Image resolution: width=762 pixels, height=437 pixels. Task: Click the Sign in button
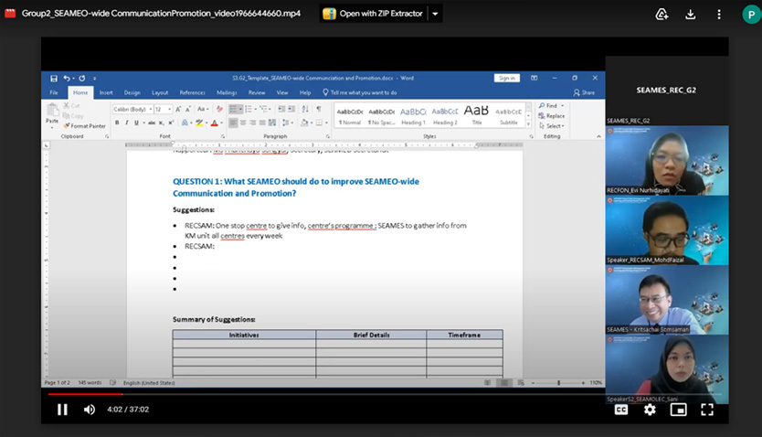pos(507,79)
